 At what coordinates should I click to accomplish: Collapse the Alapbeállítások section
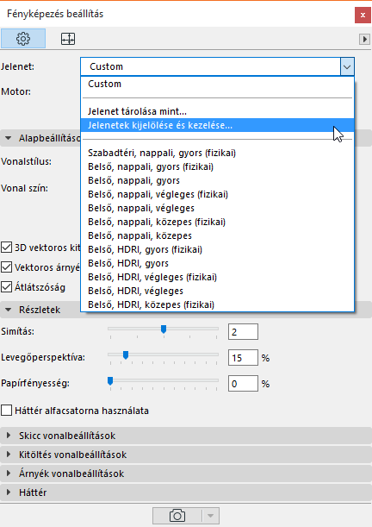click(x=9, y=138)
